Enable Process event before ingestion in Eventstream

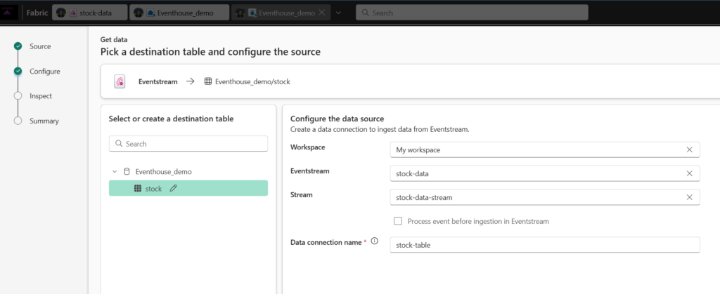pos(398,221)
